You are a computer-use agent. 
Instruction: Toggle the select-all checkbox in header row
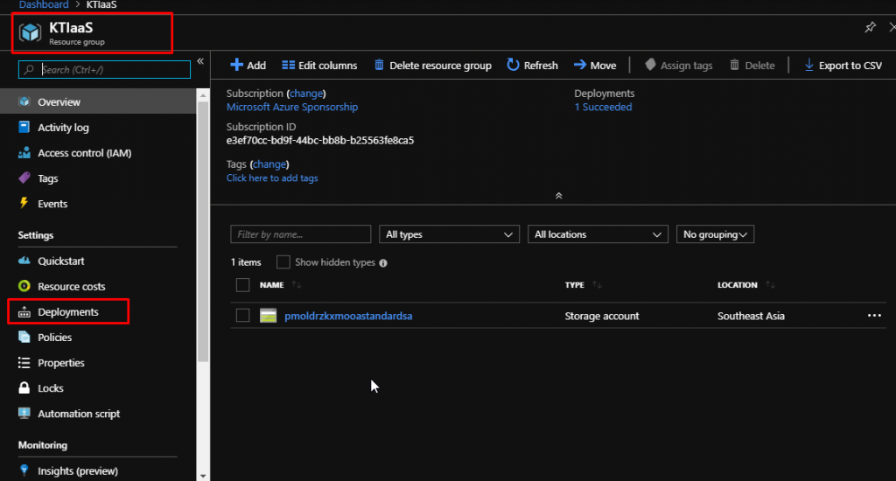[x=243, y=284]
